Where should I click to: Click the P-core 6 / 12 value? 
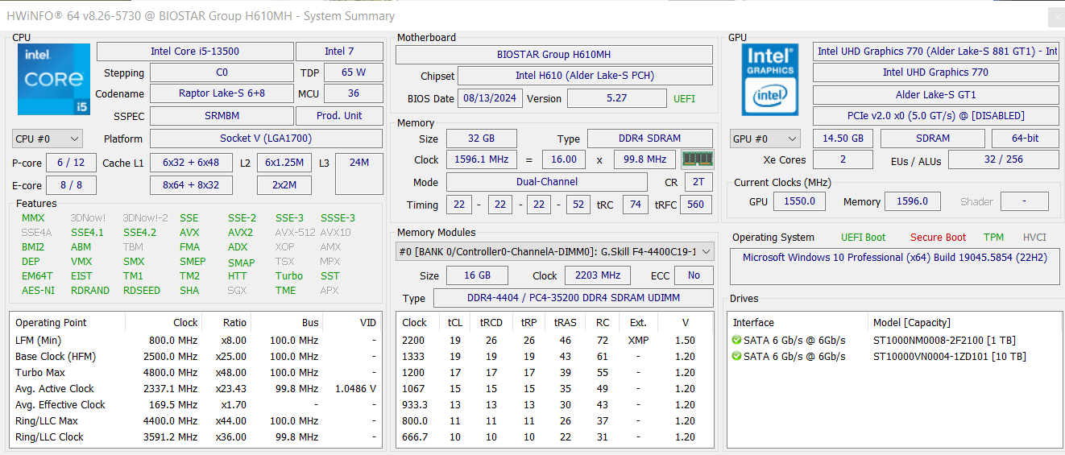click(x=71, y=163)
